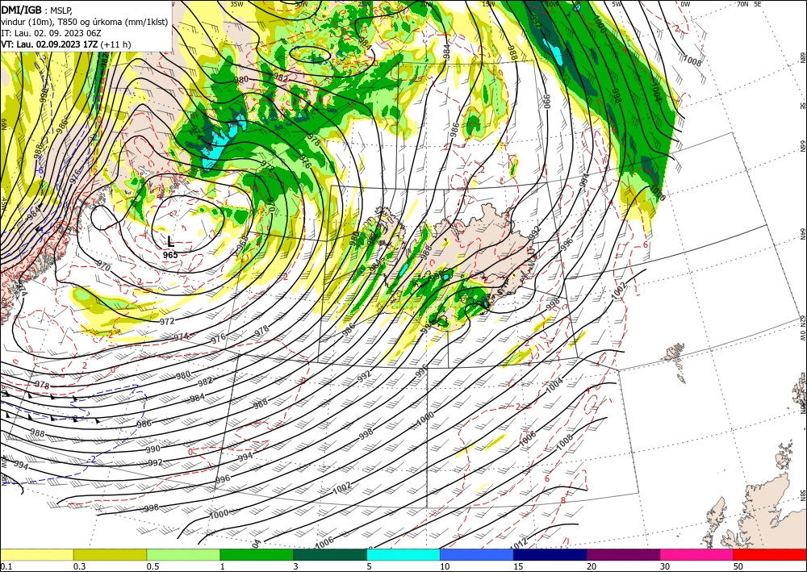807x572 pixels.
Task: Click the legend value 15
Action: tap(518, 566)
